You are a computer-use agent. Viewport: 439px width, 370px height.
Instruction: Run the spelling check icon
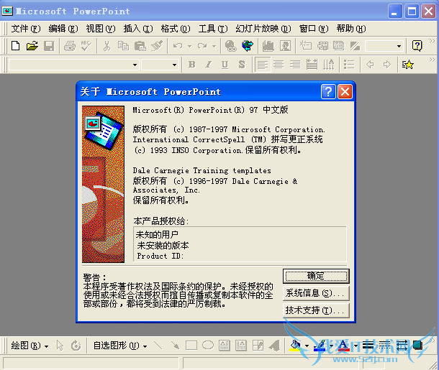(x=86, y=46)
